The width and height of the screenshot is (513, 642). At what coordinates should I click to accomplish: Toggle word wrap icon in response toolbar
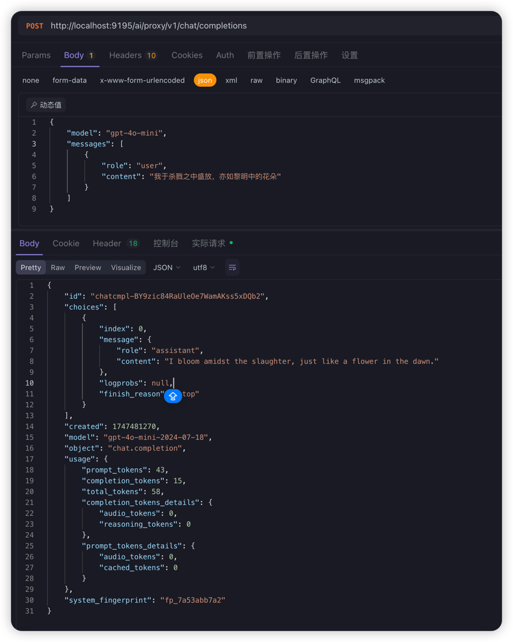[x=232, y=268]
